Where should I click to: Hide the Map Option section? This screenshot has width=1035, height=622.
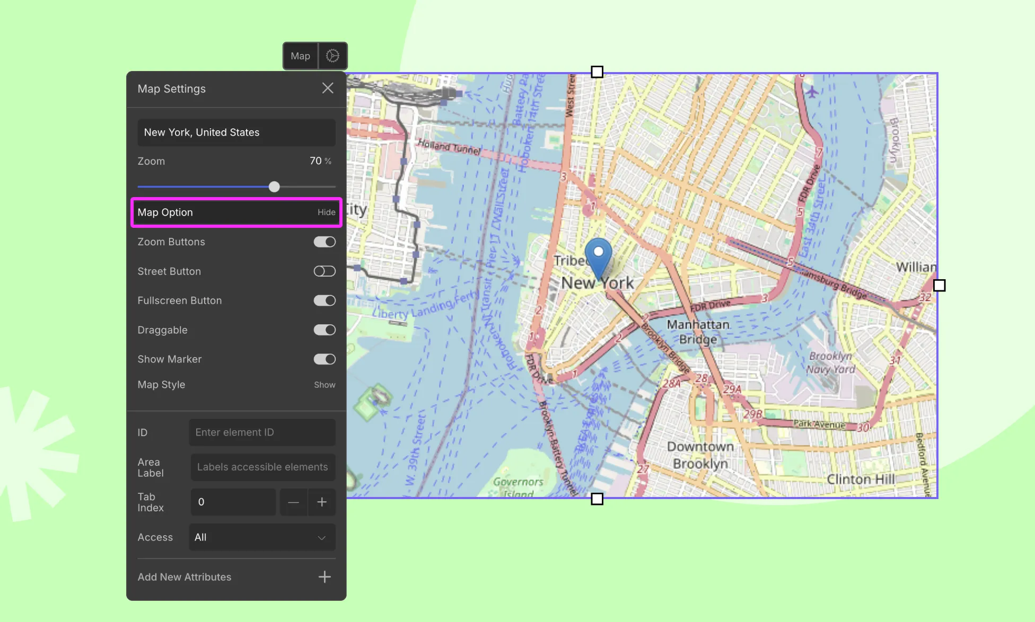pos(327,212)
